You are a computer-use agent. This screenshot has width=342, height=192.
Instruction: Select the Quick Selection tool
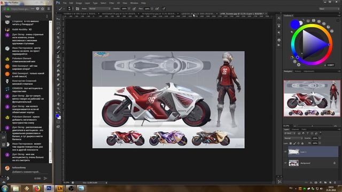[x=58, y=33]
